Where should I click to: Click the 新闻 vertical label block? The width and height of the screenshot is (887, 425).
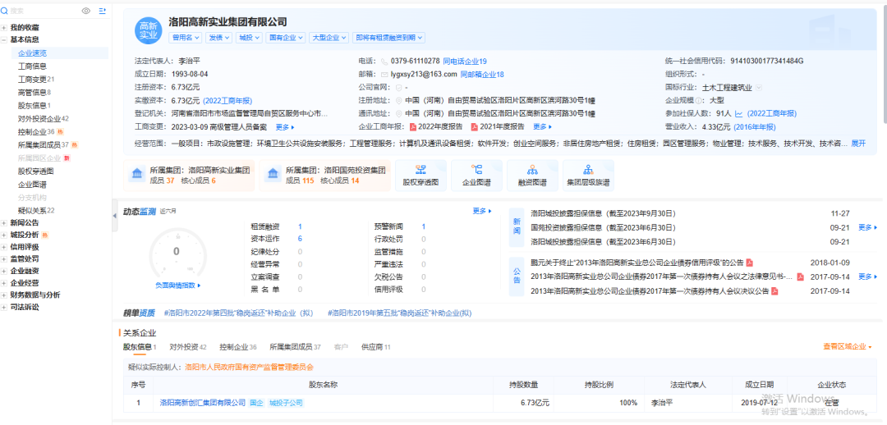[517, 227]
